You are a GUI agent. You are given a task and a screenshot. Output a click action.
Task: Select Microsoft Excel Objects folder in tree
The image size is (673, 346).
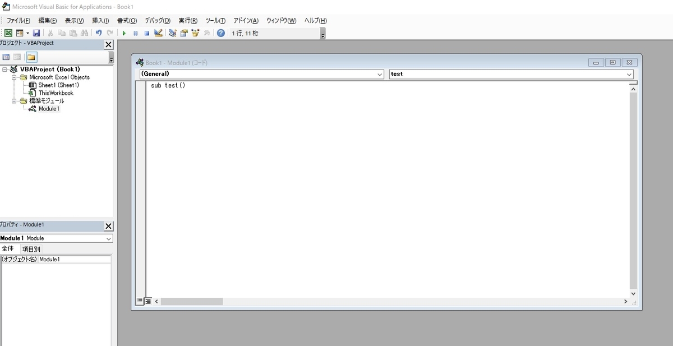59,77
